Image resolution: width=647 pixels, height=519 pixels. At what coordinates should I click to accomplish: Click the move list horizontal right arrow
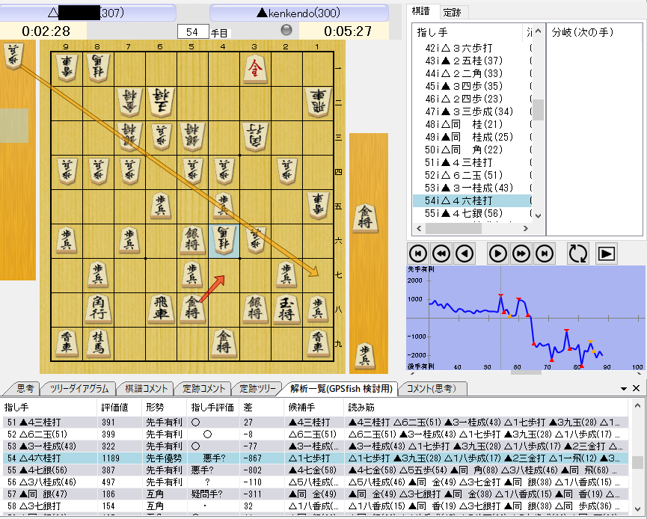coord(526,228)
